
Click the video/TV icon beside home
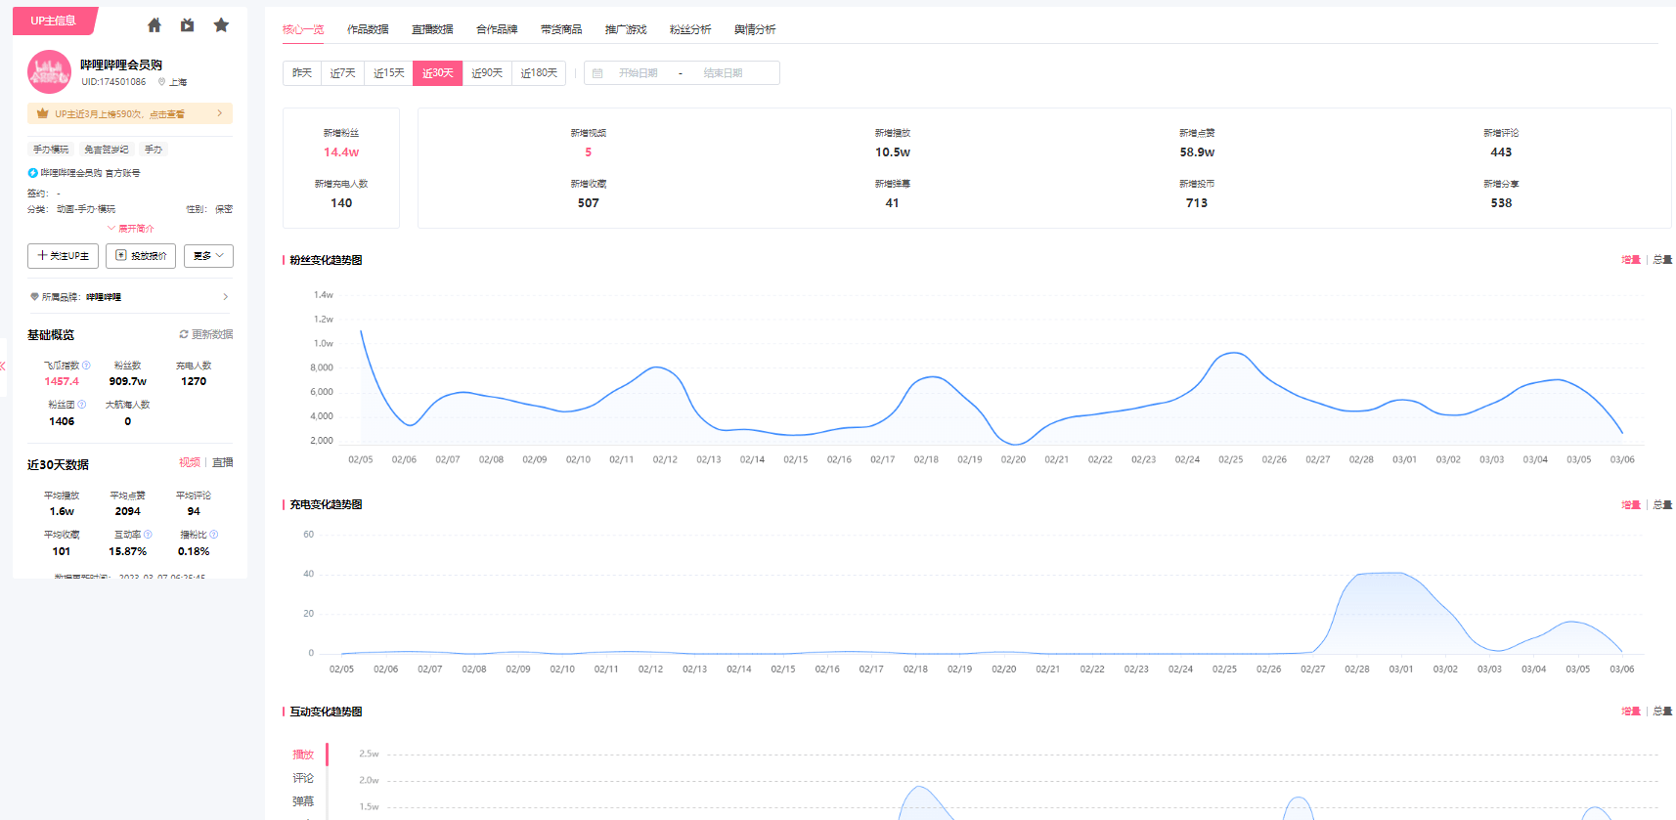[188, 25]
